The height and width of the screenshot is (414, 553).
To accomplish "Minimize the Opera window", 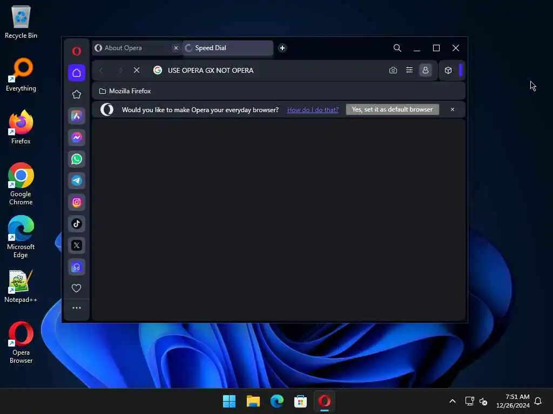I will (417, 48).
